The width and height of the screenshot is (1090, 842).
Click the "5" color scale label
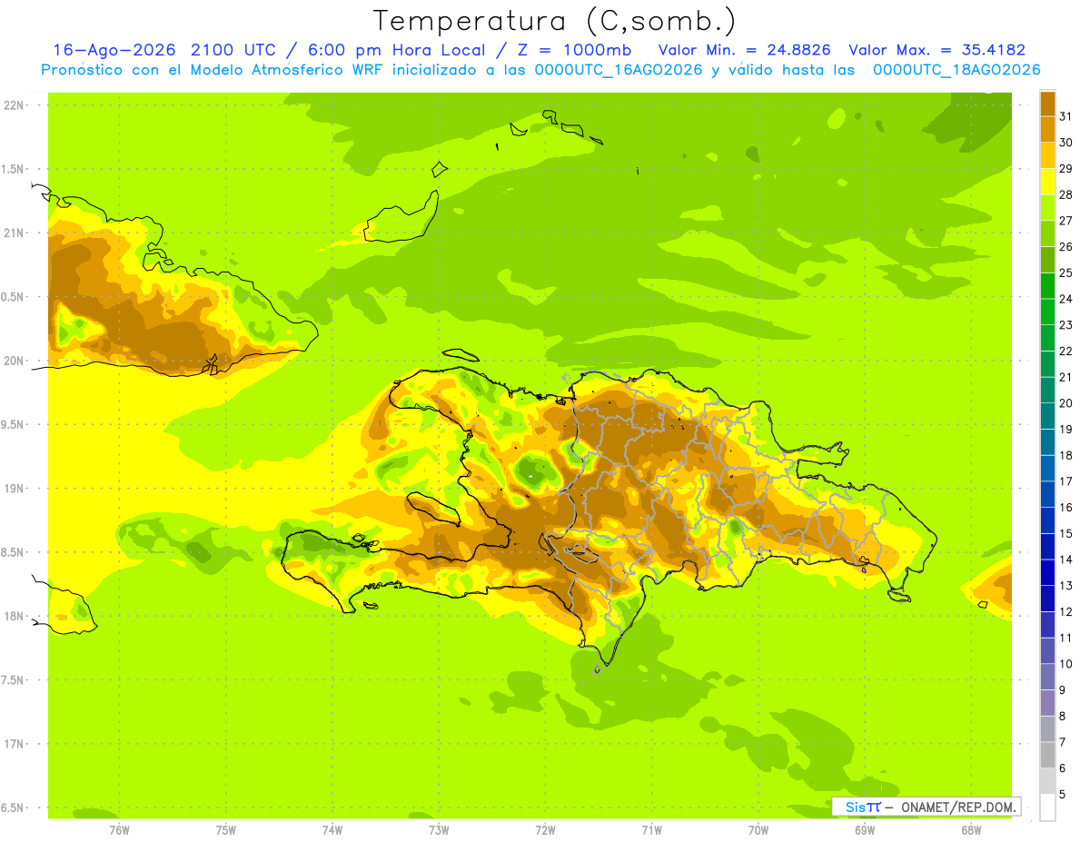(1063, 794)
